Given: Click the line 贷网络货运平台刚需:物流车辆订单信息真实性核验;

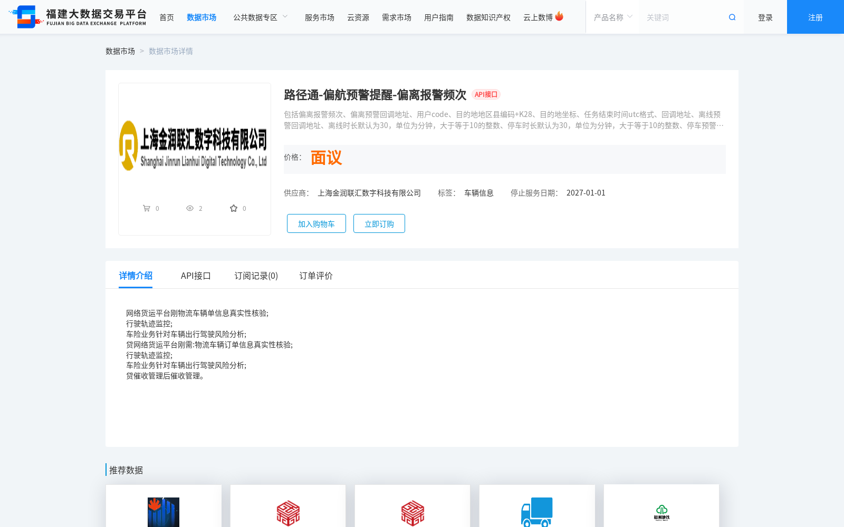Looking at the screenshot, I should (x=209, y=345).
